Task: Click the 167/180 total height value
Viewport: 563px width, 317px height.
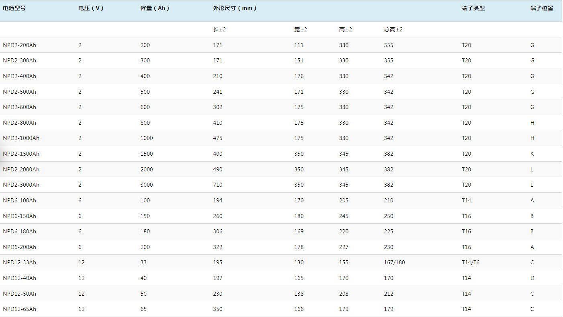Action: pos(394,262)
